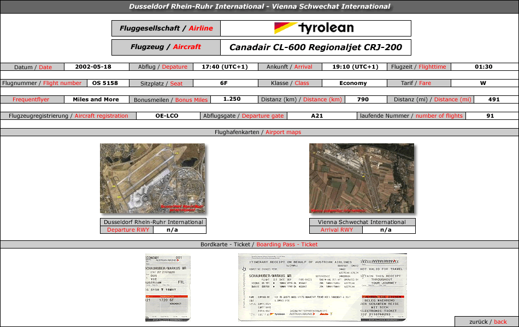Click the Miles and More frequent flyer value
This screenshot has height=327, width=519.
pos(96,100)
